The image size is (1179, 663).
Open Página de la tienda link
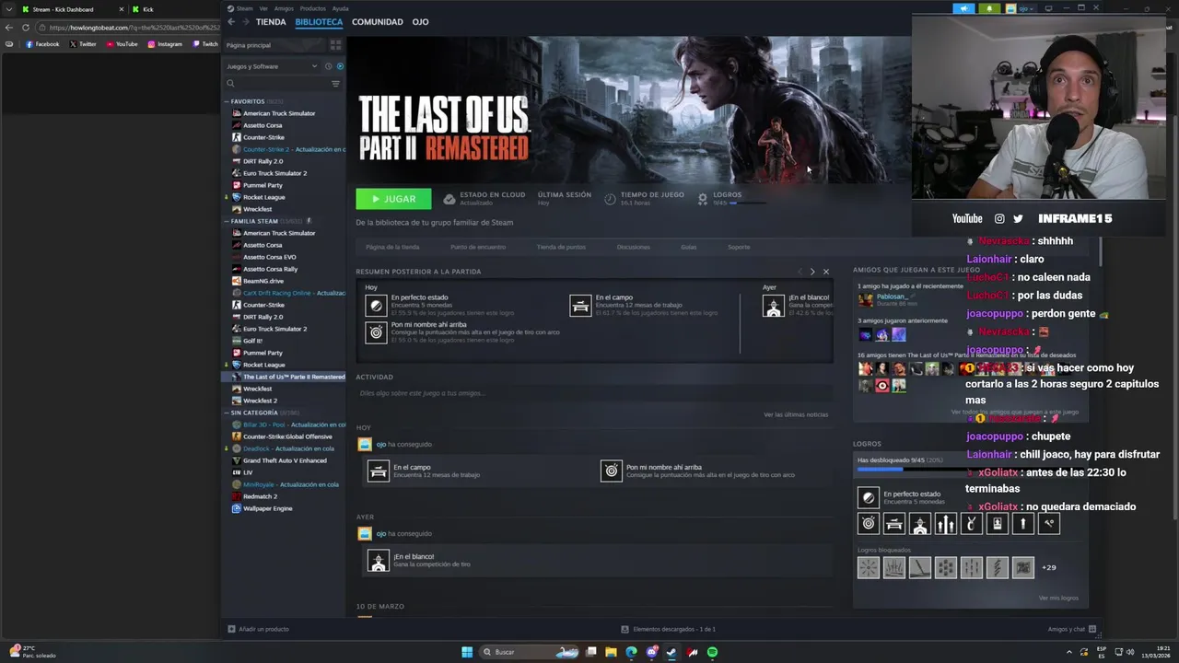coord(392,247)
